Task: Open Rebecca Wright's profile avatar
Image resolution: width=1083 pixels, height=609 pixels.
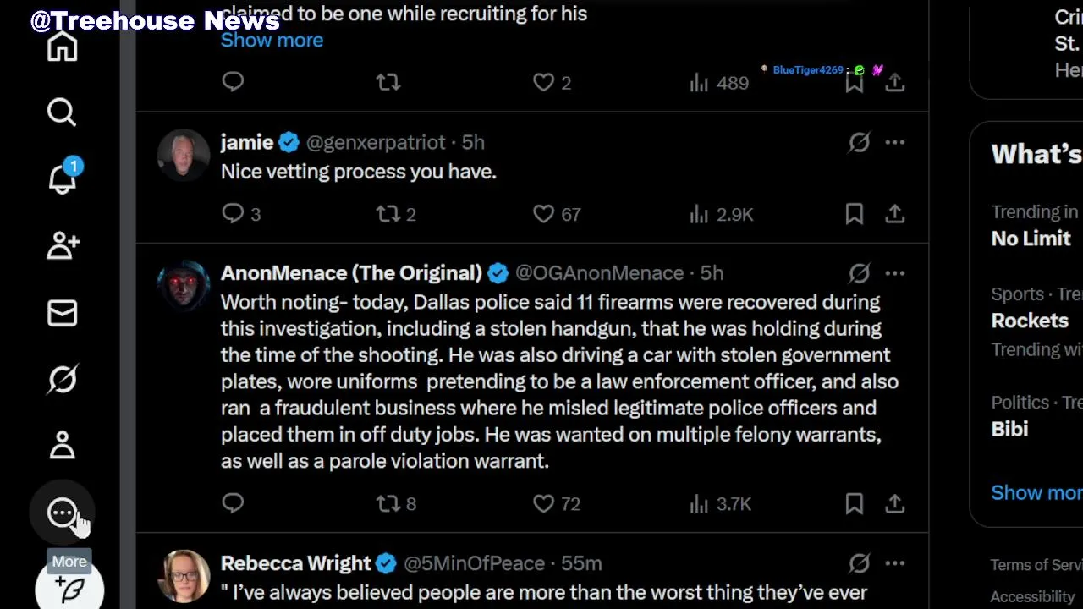Action: pos(184,577)
